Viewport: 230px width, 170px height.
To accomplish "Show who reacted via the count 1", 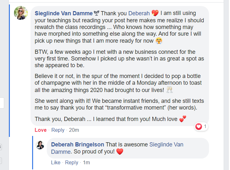I will pos(205,127).
